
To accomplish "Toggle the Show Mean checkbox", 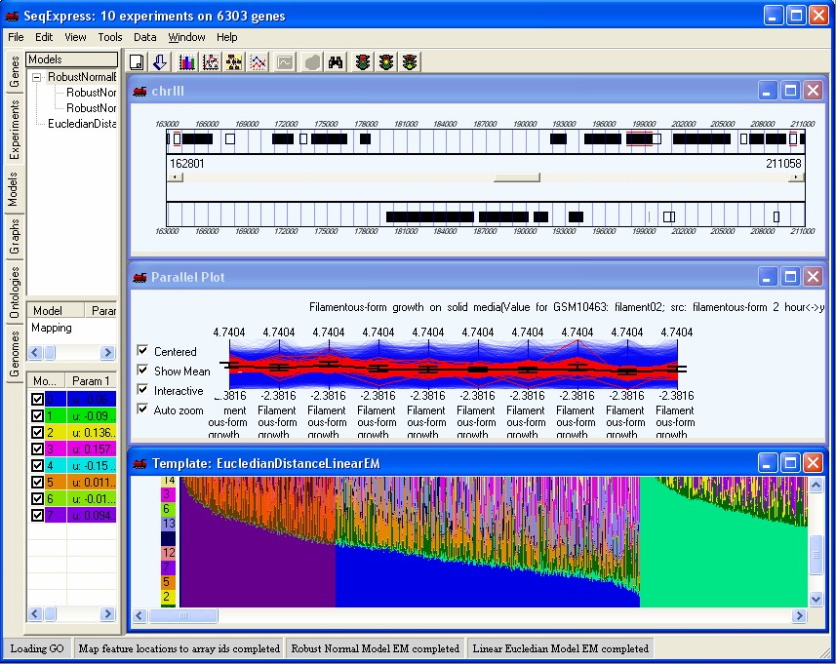I will (143, 371).
